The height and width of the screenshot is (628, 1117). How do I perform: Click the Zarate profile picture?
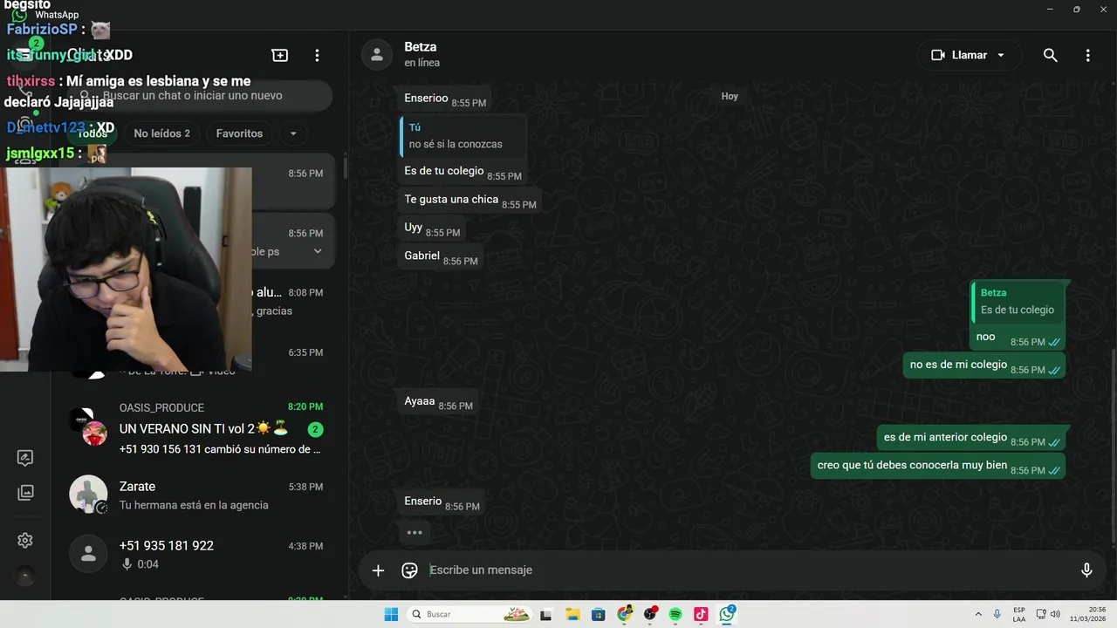pyautogui.click(x=88, y=495)
